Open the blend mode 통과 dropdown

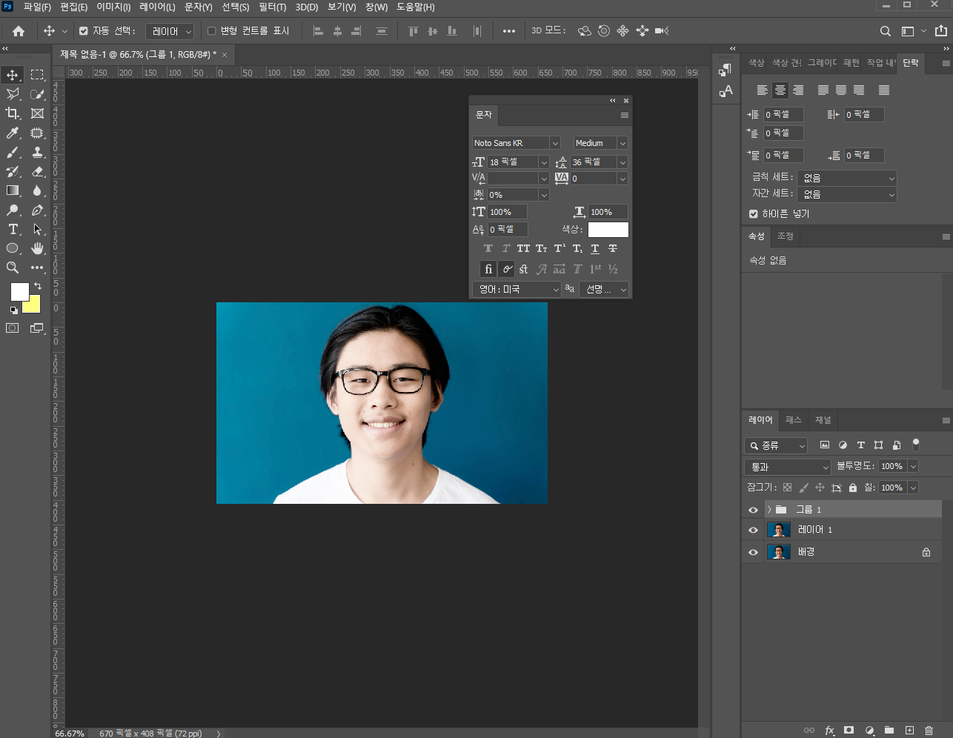click(x=788, y=467)
